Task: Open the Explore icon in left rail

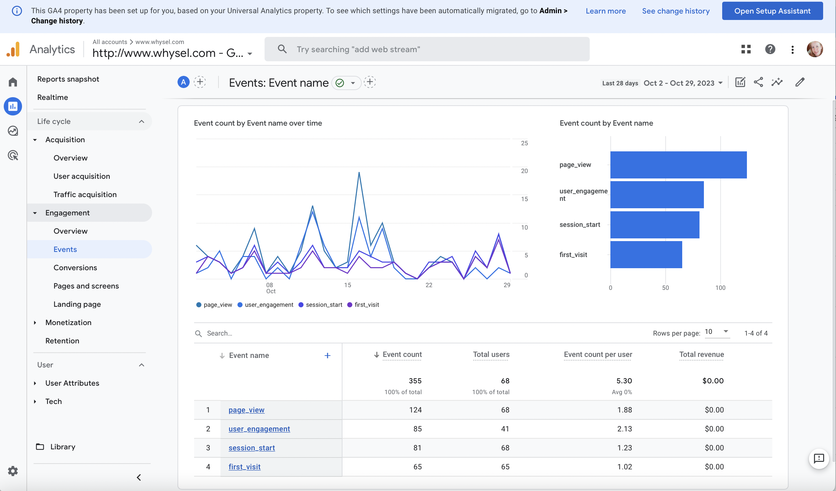Action: click(13, 131)
